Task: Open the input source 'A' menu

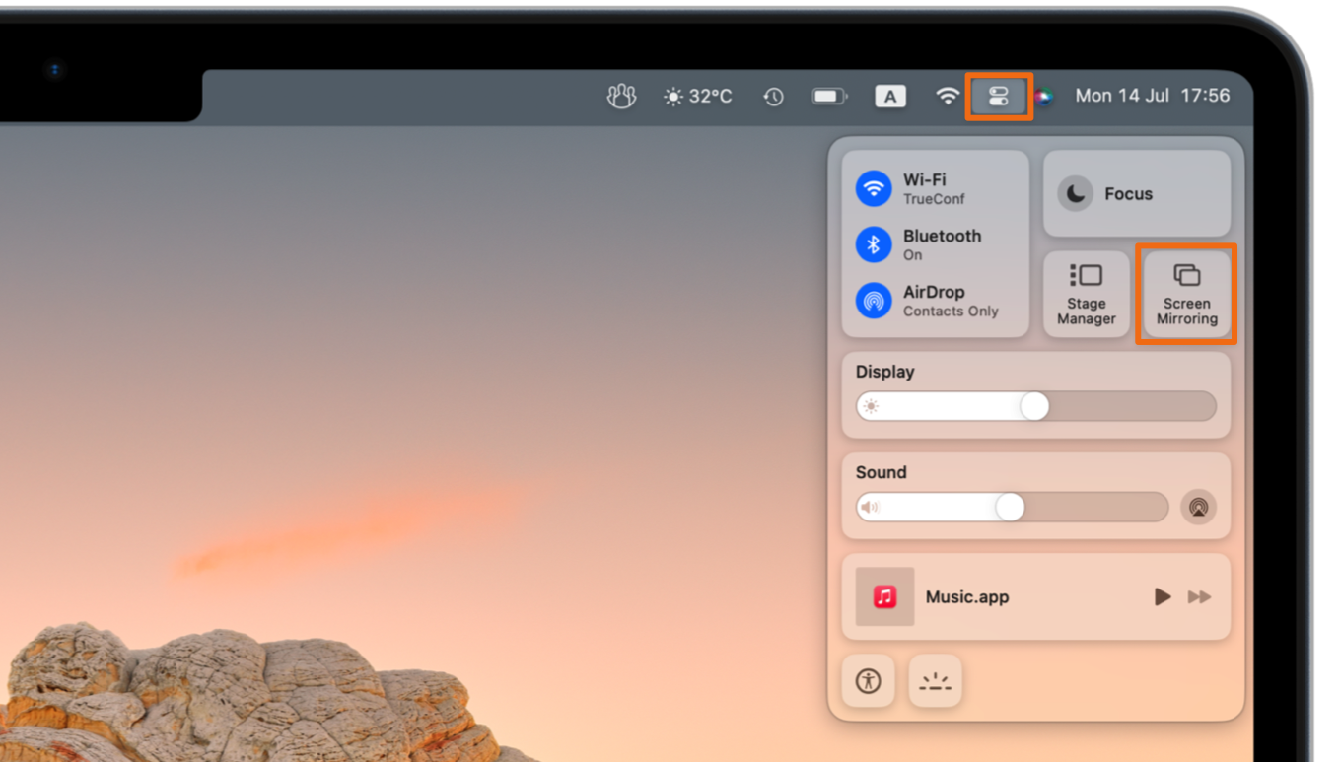Action: (x=890, y=96)
